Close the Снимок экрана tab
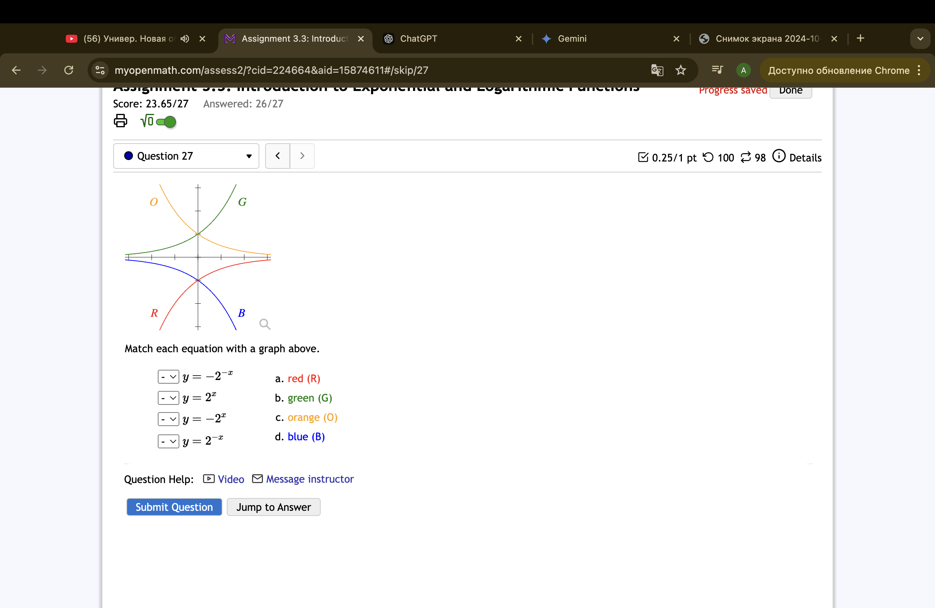The image size is (935, 608). [x=835, y=38]
